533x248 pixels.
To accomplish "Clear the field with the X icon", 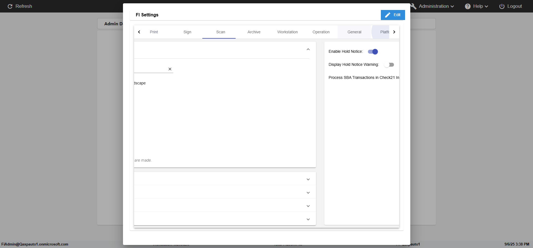I will click(170, 69).
